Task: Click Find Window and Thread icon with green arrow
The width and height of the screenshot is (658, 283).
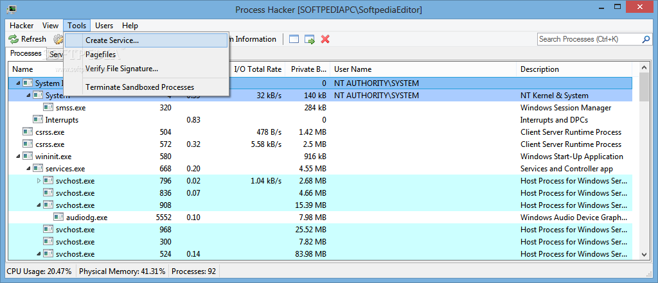Action: click(x=310, y=39)
